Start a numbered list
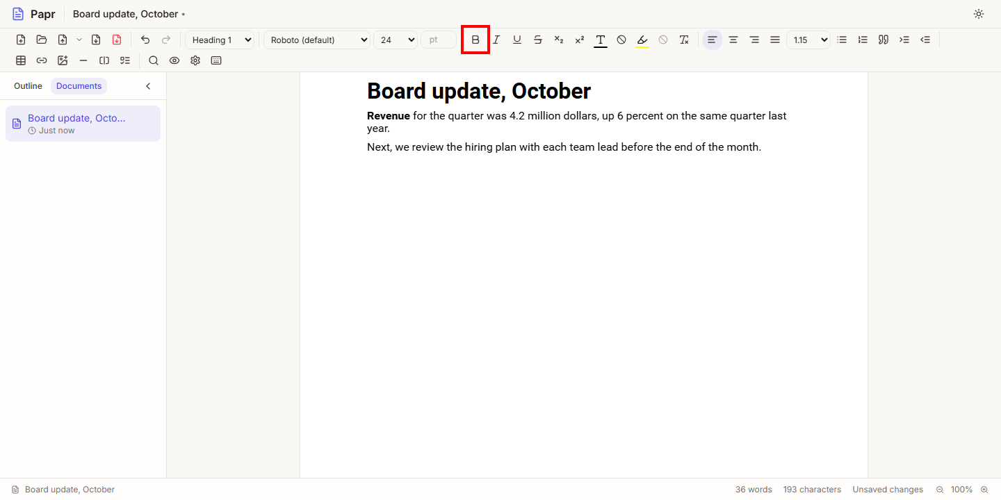Screen dimensions: 1001x500 tap(863, 40)
